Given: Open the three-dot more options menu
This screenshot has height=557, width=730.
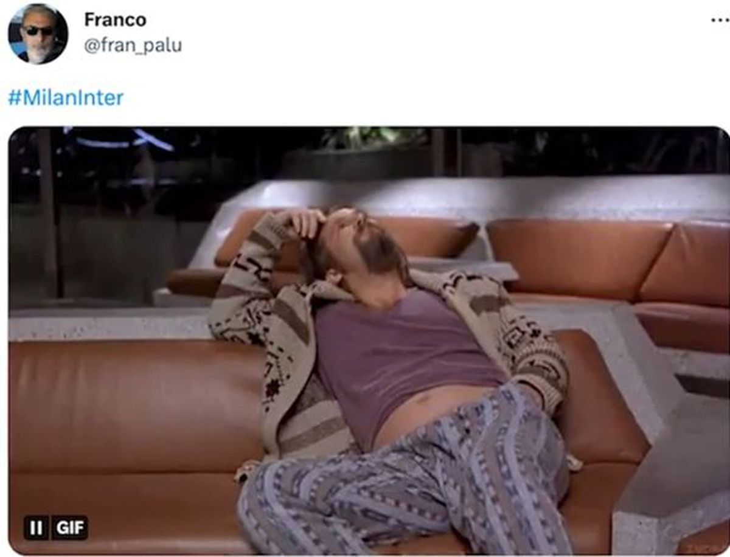Looking at the screenshot, I should (x=720, y=20).
